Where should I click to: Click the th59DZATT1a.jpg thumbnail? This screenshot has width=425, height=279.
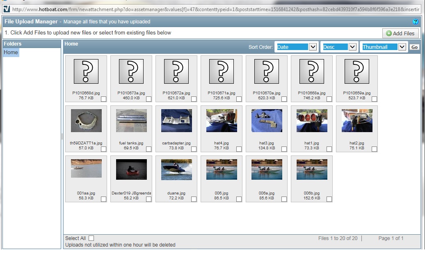86,121
